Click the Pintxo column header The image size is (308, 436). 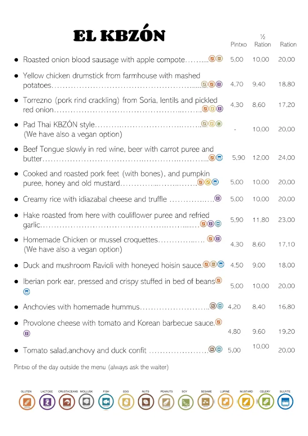(239, 44)
